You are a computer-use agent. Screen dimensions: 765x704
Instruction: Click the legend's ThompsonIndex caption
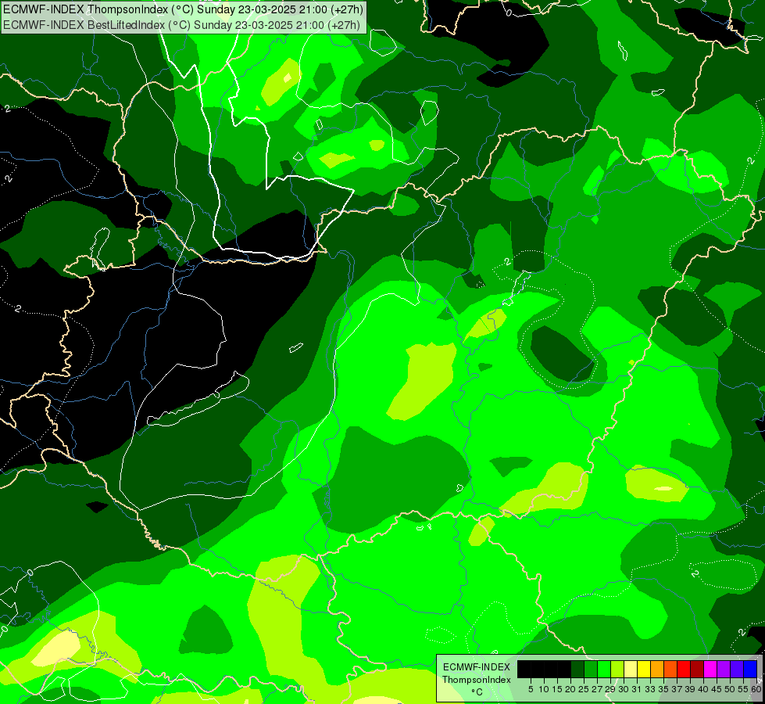[476, 680]
